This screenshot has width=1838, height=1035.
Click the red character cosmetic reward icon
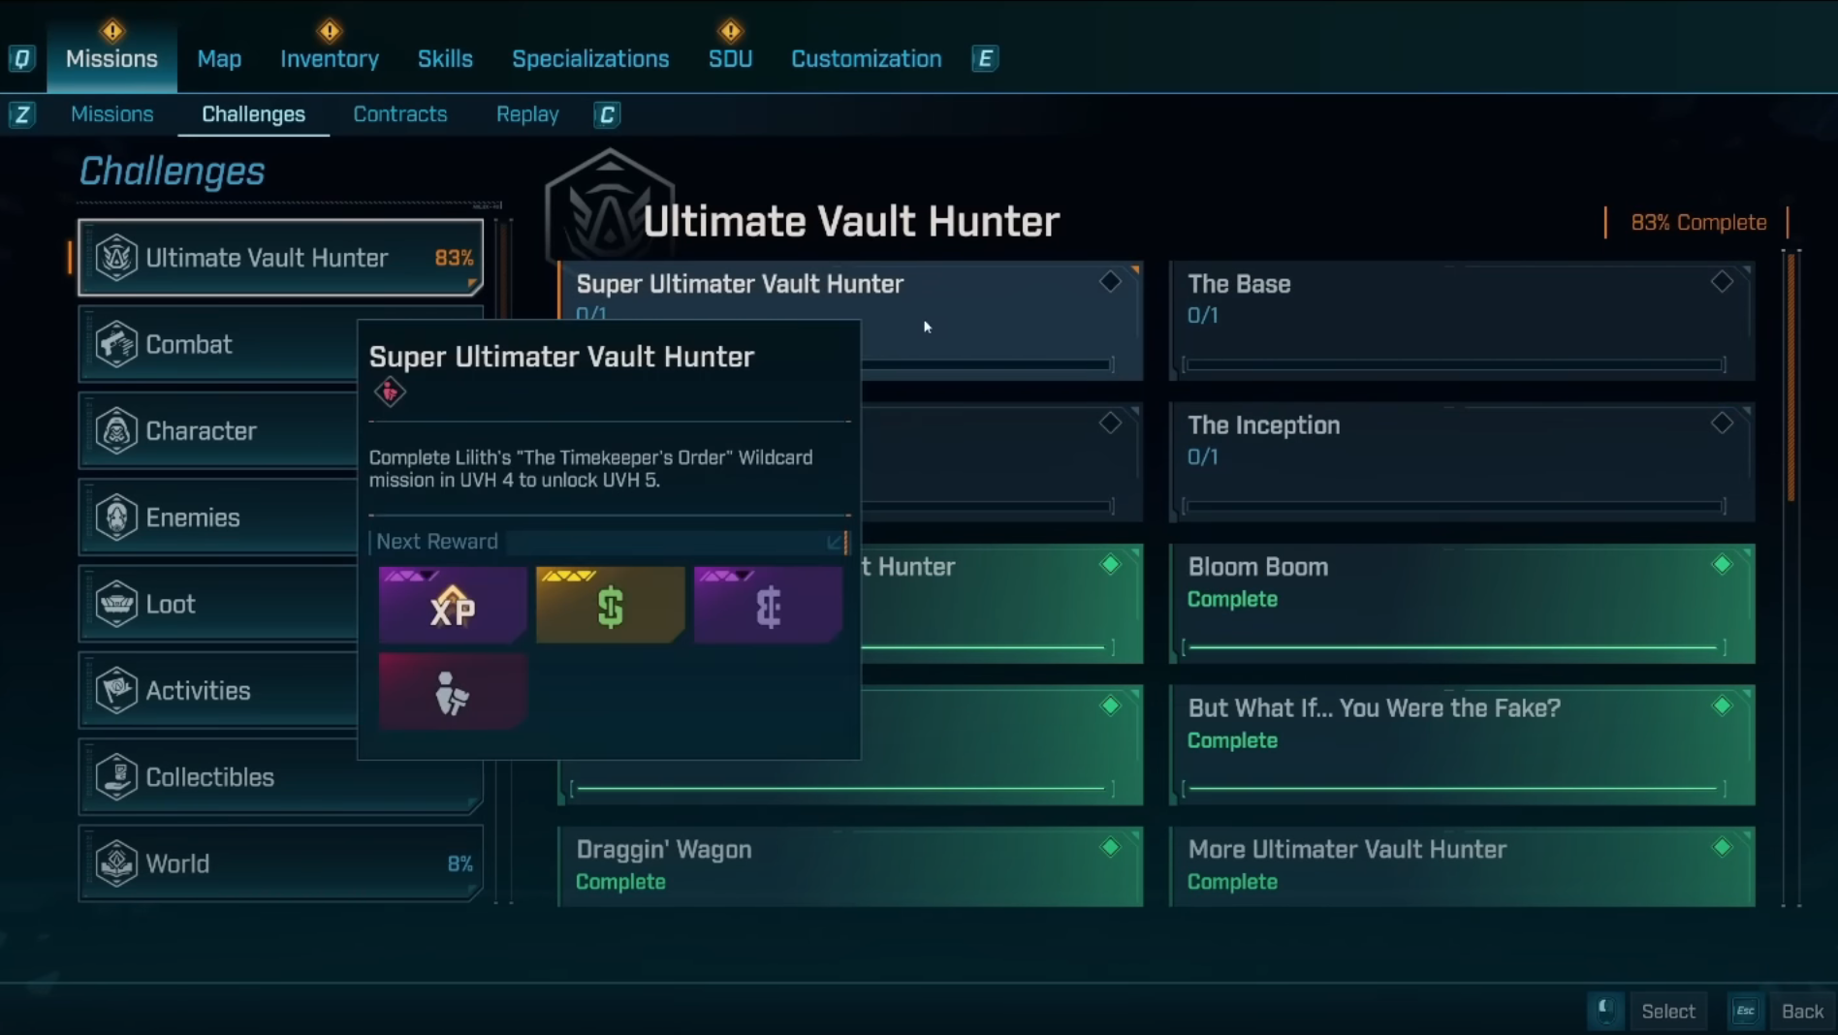click(453, 692)
